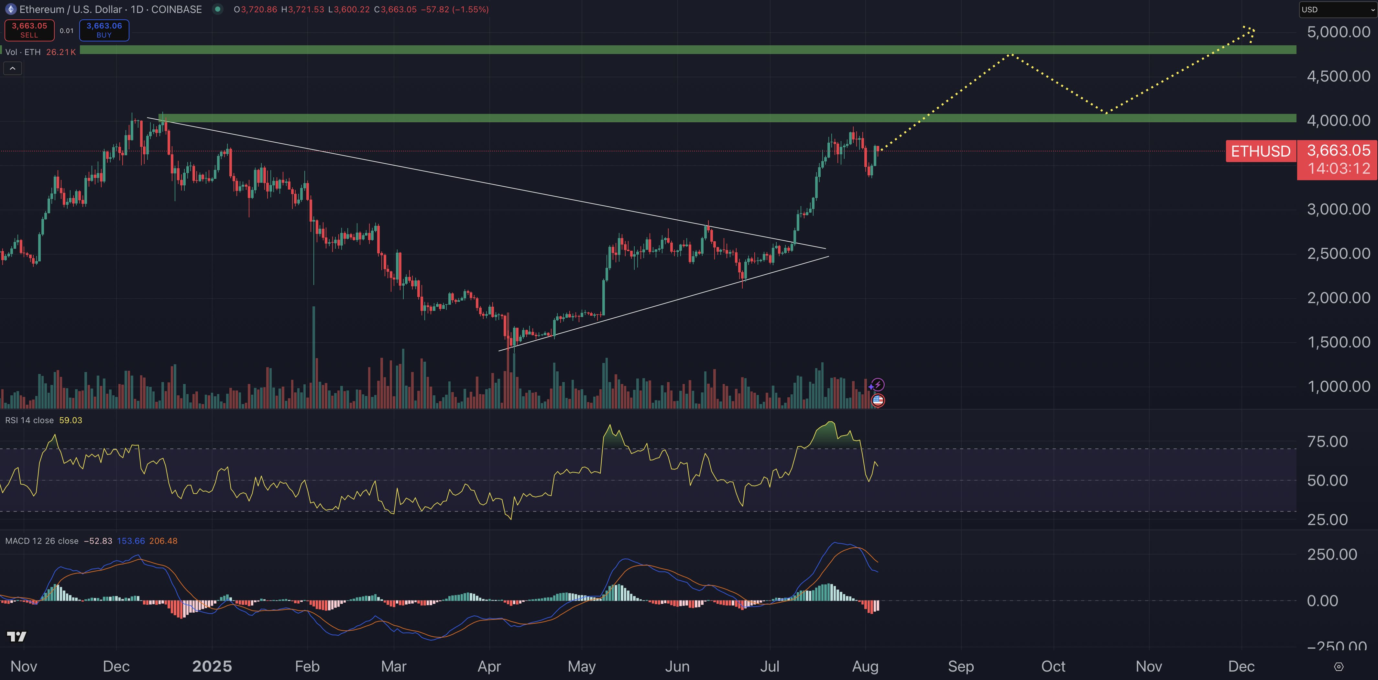Click the RSI axis label 25.00
The image size is (1378, 680).
click(x=1327, y=520)
